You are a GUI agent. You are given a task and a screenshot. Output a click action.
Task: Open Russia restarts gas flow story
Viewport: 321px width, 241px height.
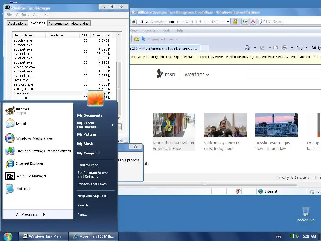[x=276, y=132]
